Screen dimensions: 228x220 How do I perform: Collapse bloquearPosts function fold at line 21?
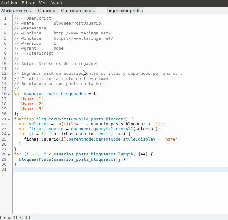pos(9,120)
